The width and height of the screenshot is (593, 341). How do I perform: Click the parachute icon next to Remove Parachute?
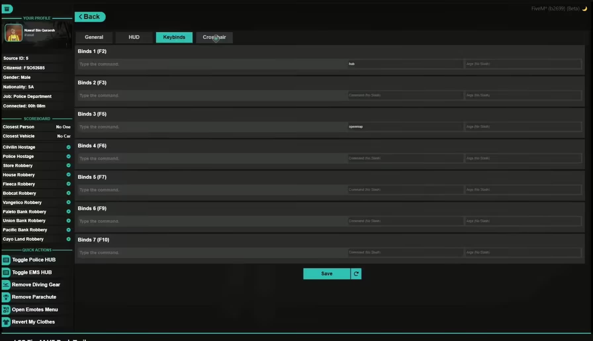[x=6, y=297]
